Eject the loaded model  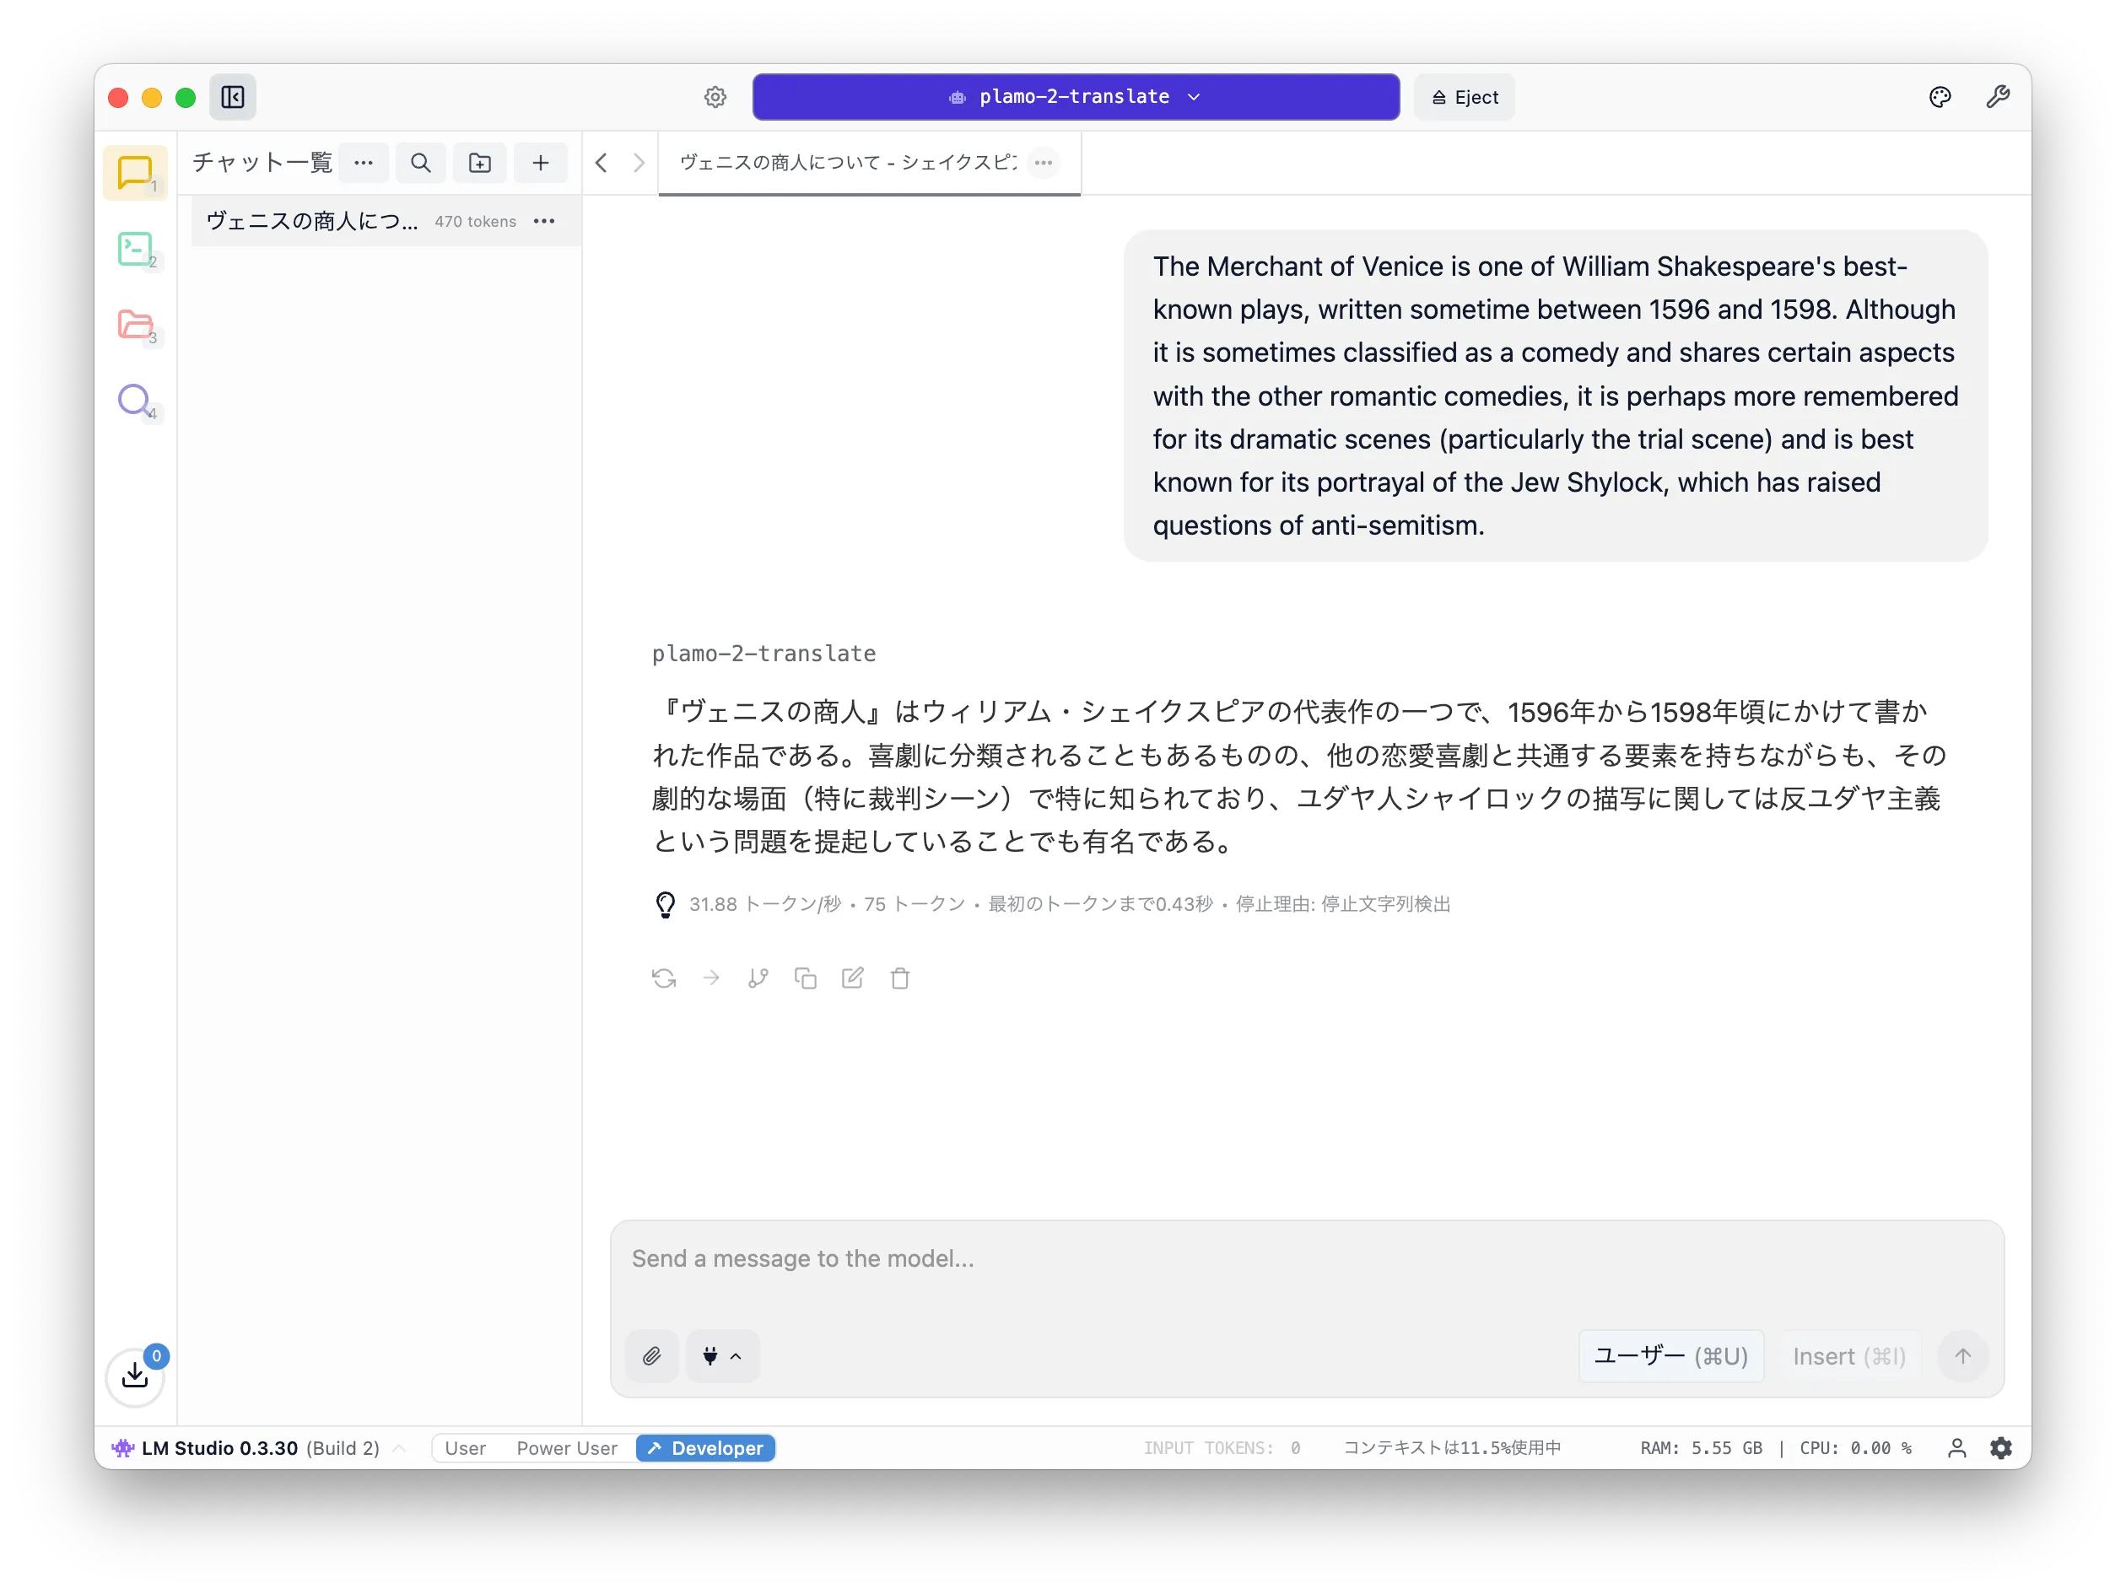pos(1463,96)
